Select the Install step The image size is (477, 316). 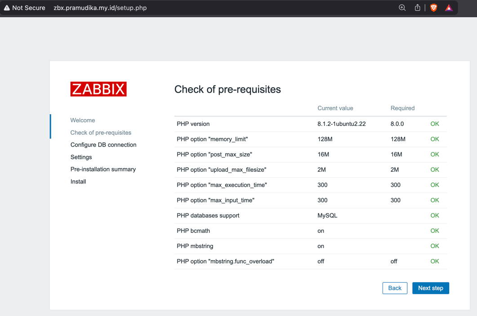78,182
